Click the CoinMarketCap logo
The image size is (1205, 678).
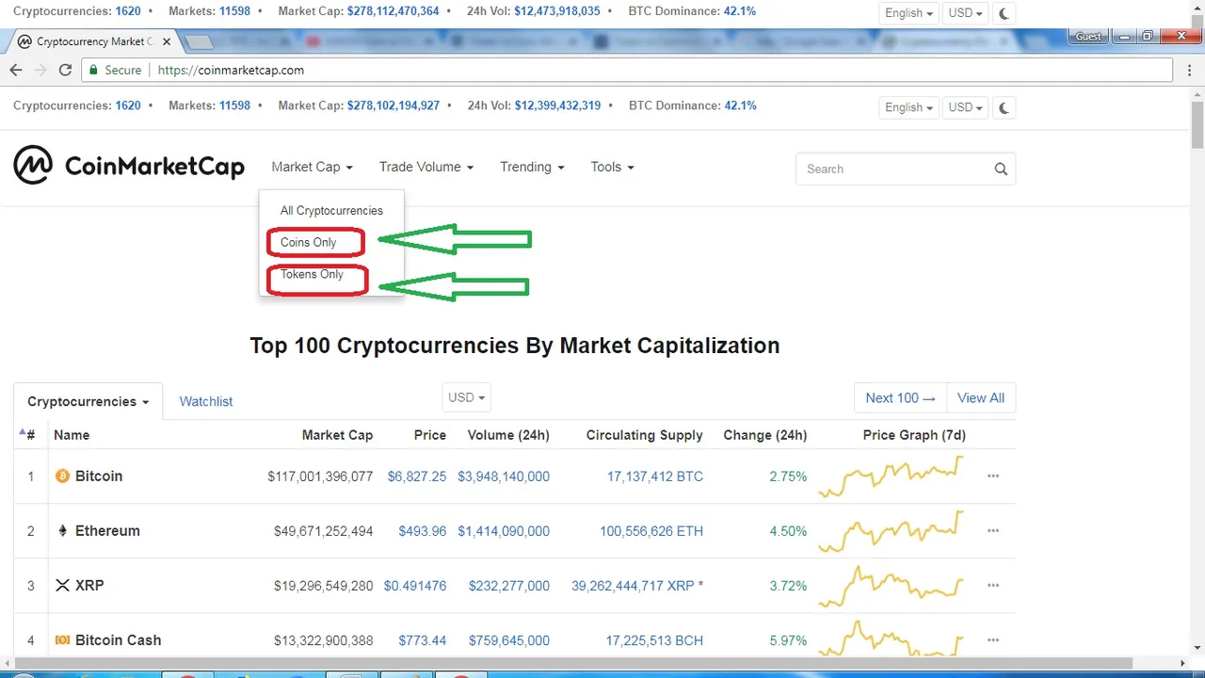pos(129,167)
